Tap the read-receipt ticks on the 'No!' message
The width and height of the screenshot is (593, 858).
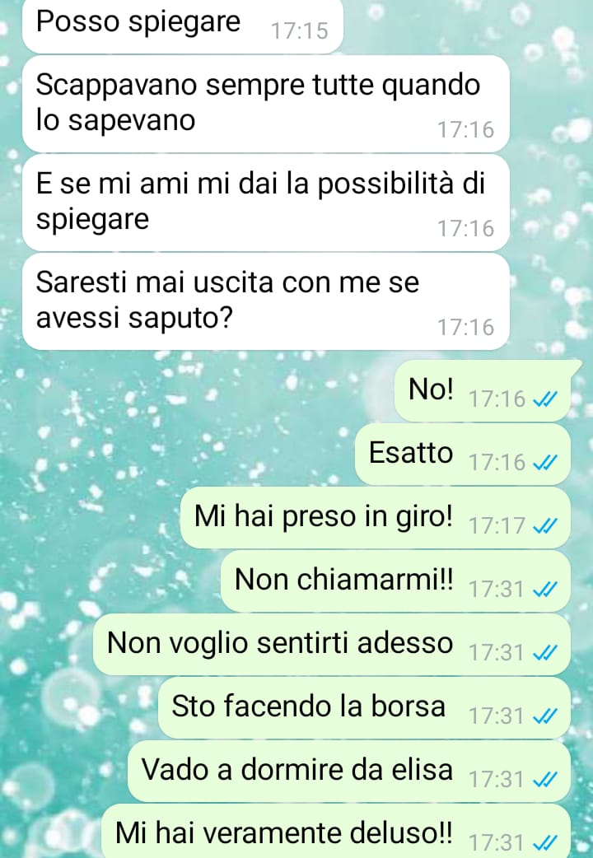(x=544, y=399)
